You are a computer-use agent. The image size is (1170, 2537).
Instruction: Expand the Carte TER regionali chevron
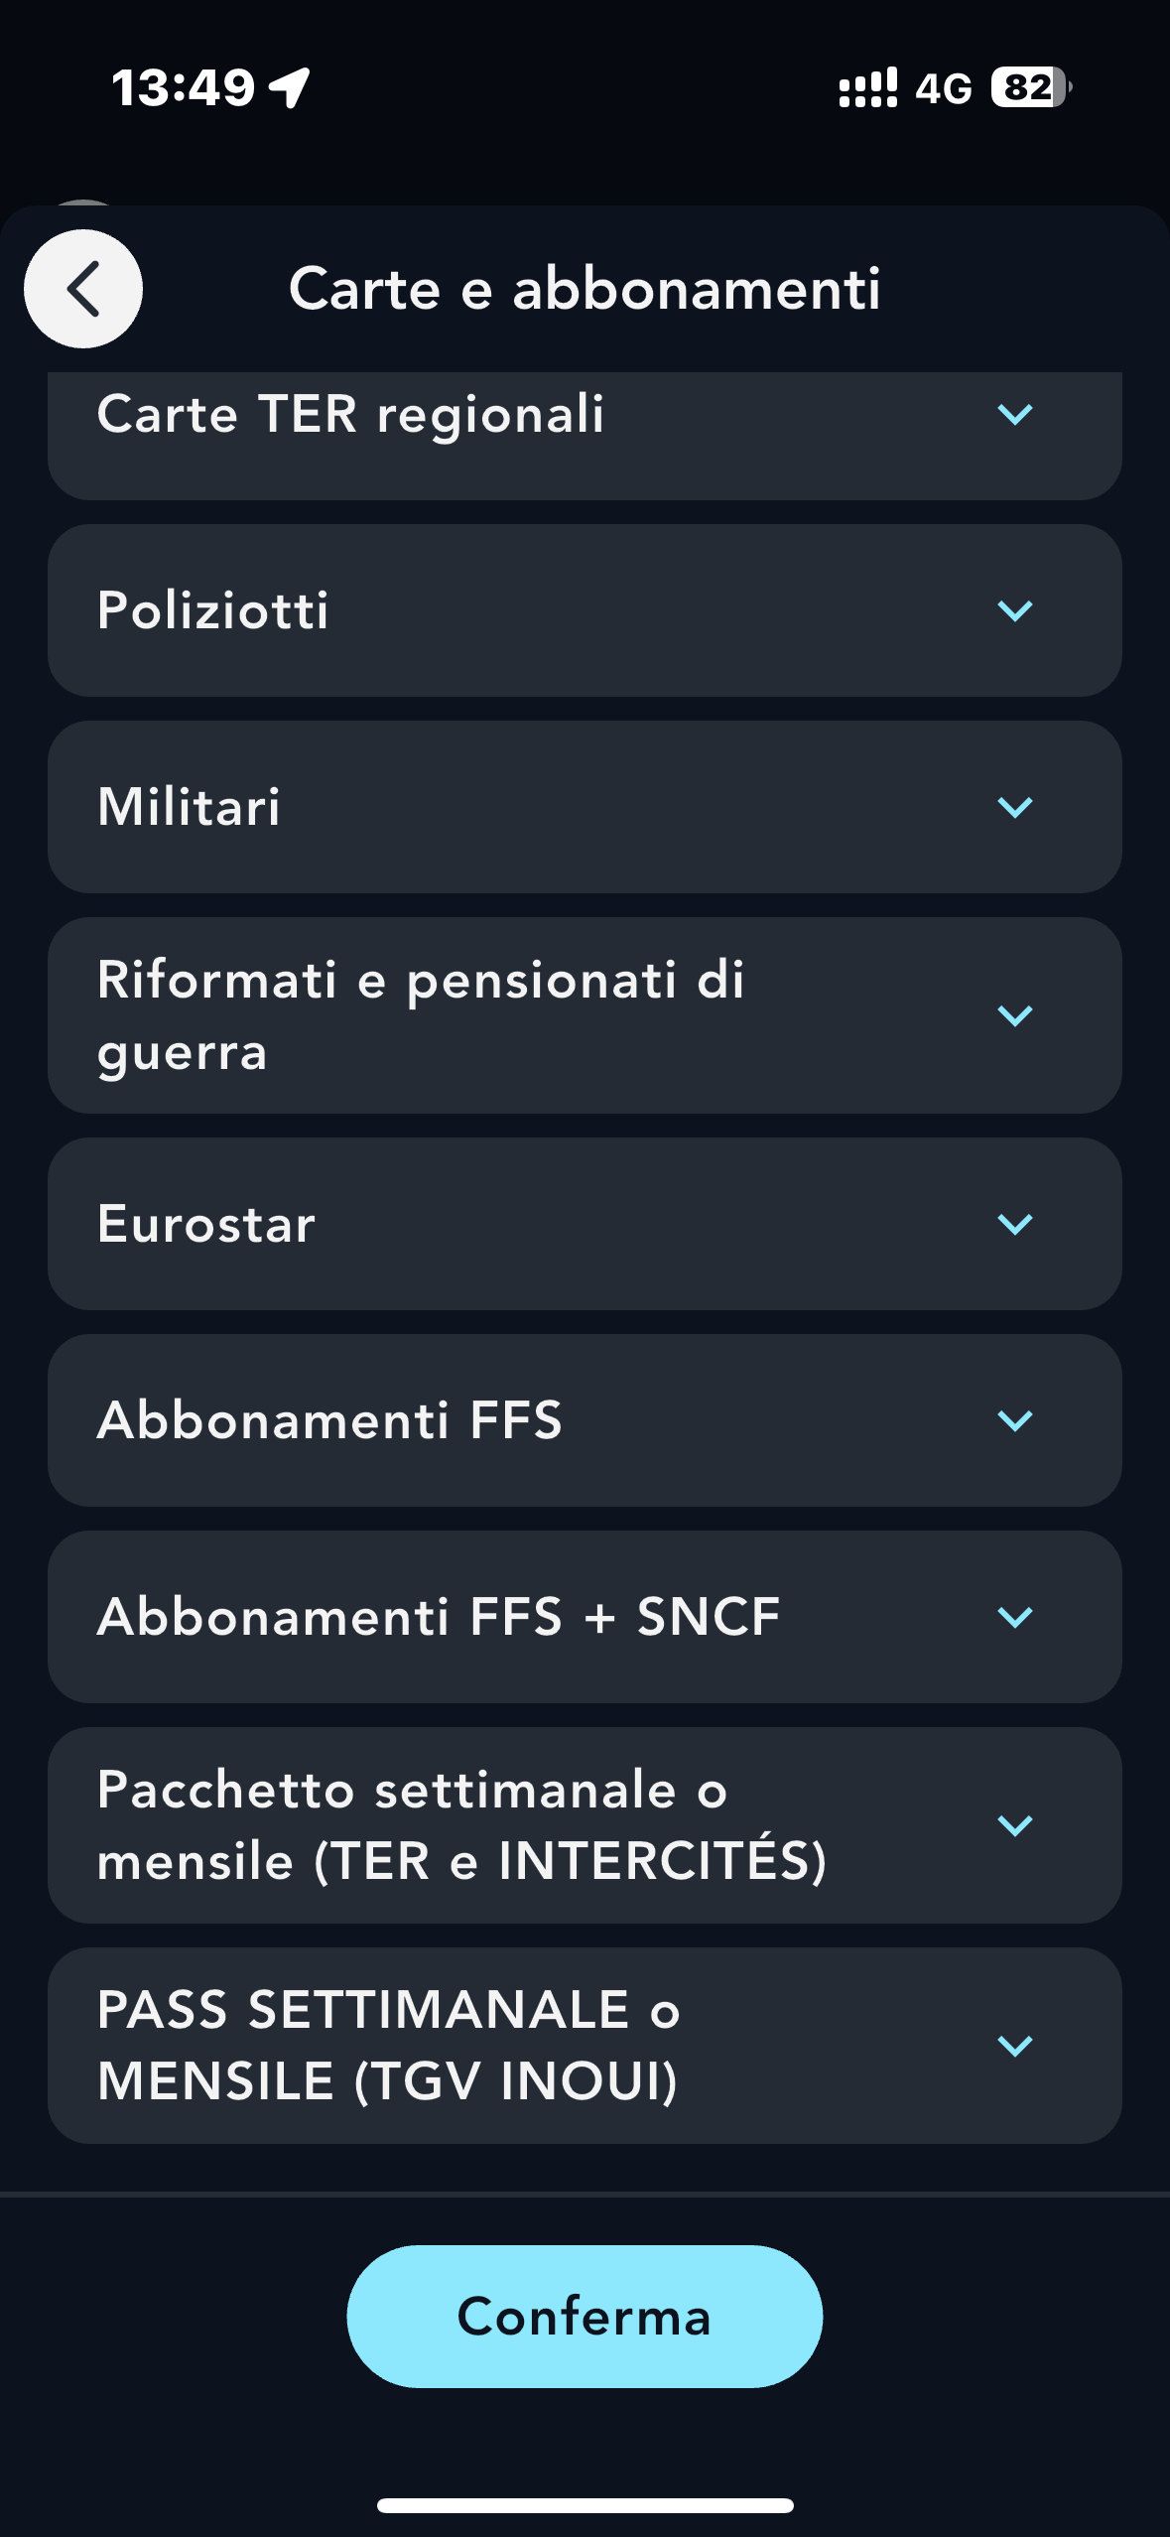1014,414
